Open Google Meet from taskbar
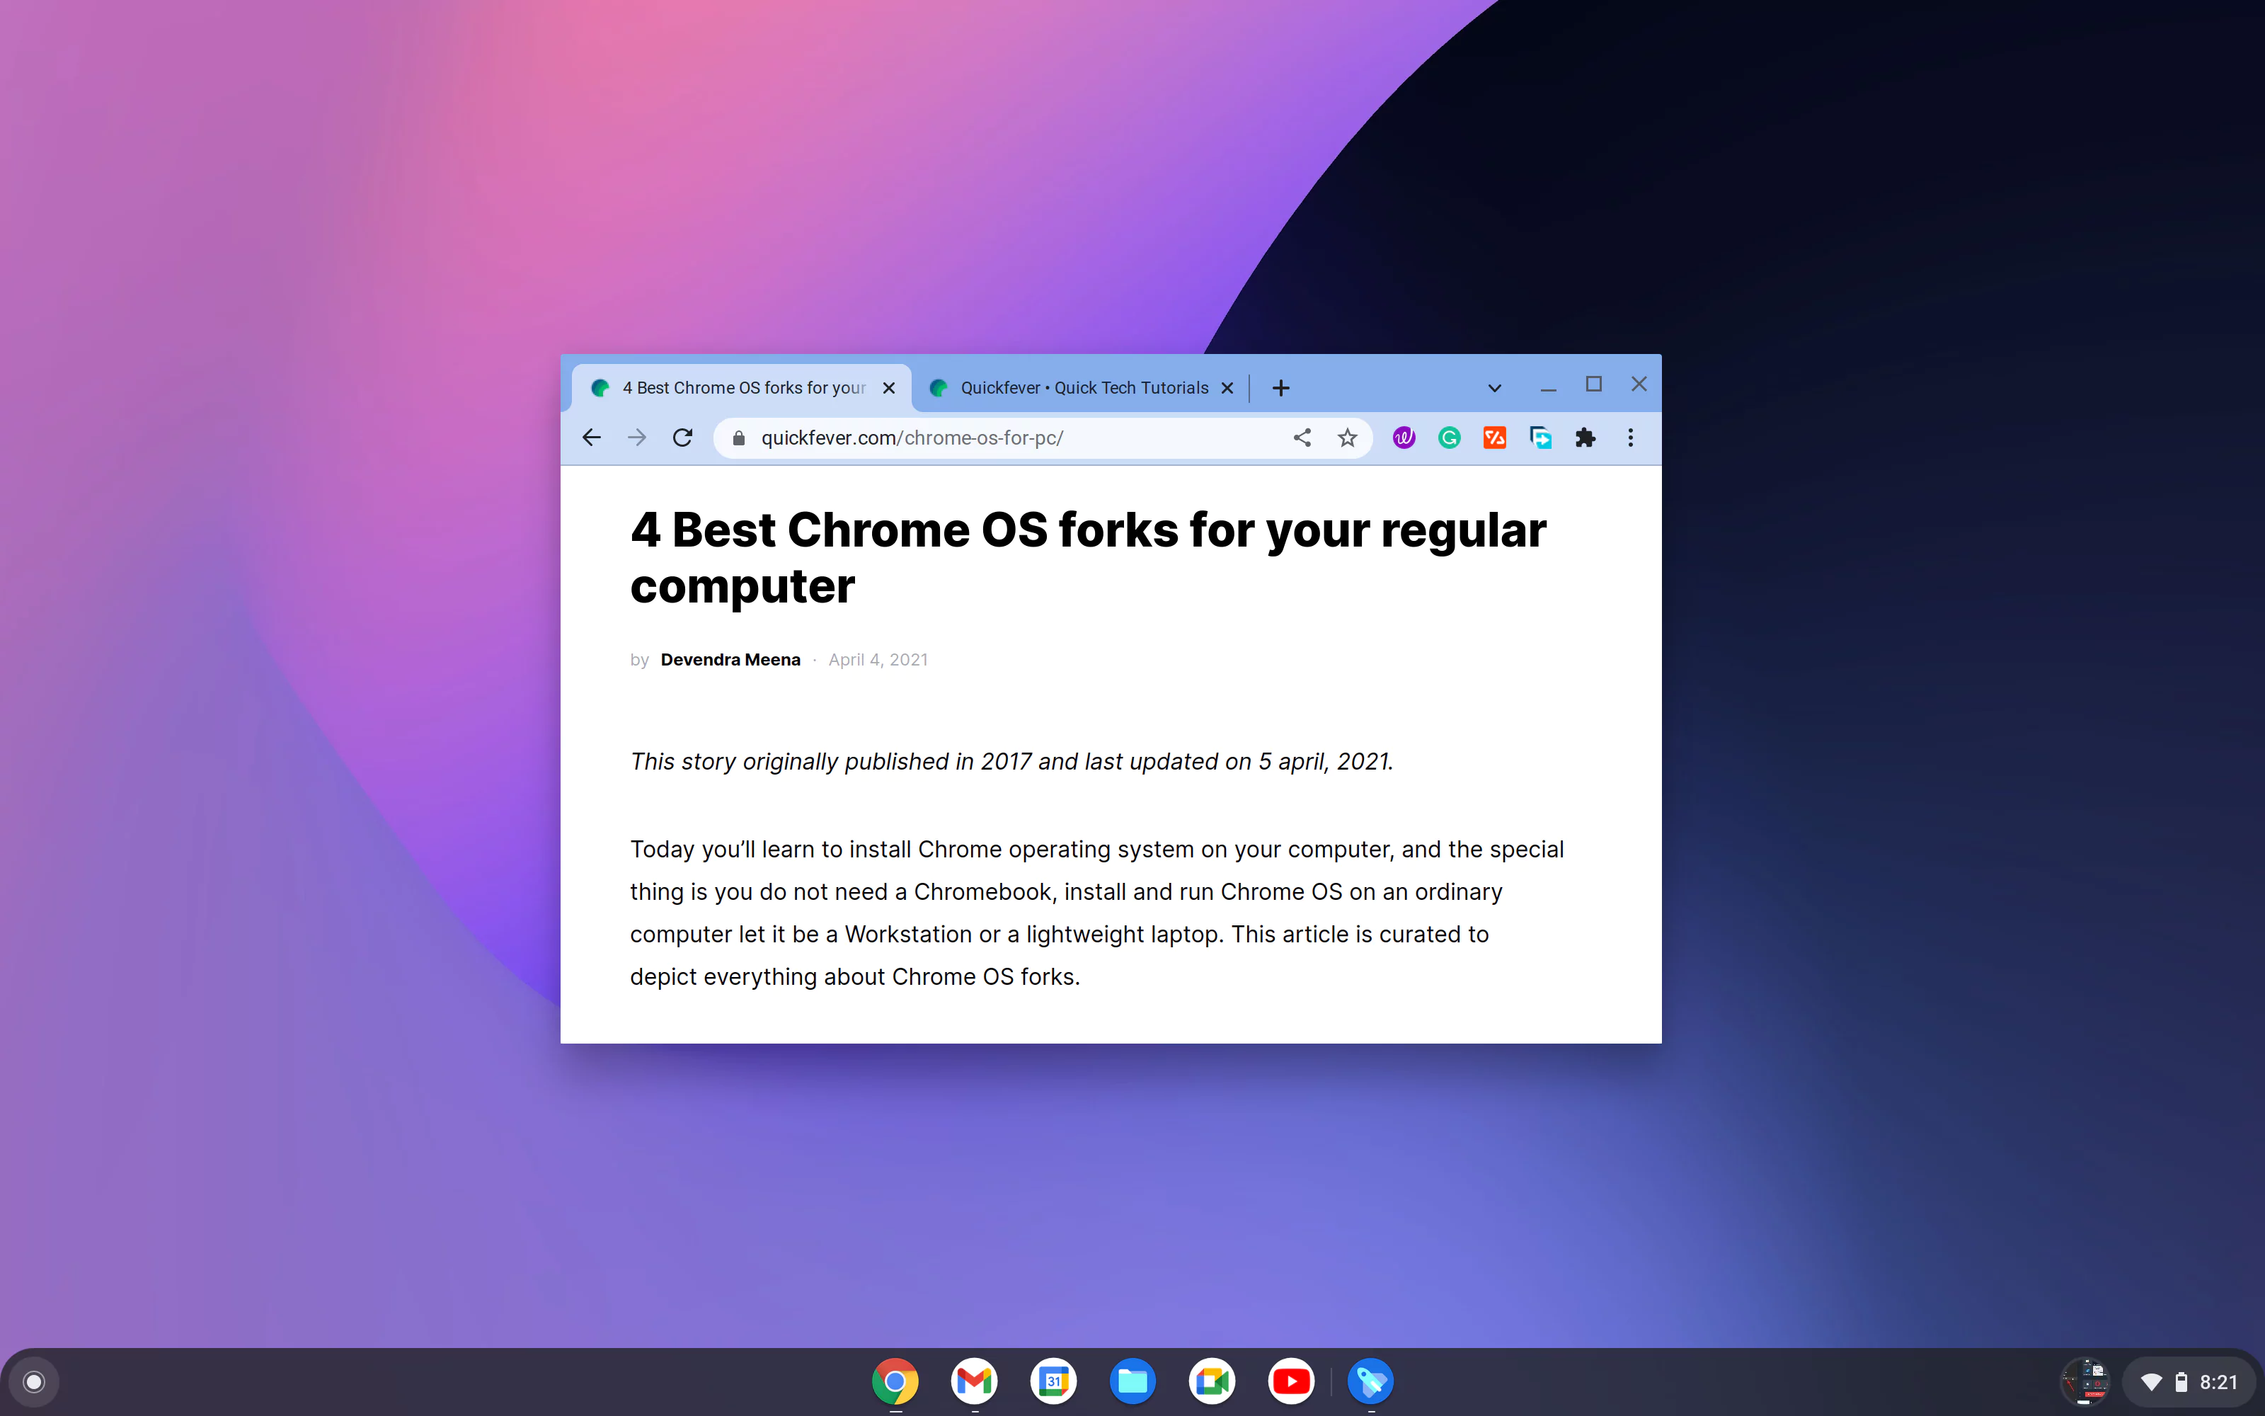 [x=1213, y=1382]
